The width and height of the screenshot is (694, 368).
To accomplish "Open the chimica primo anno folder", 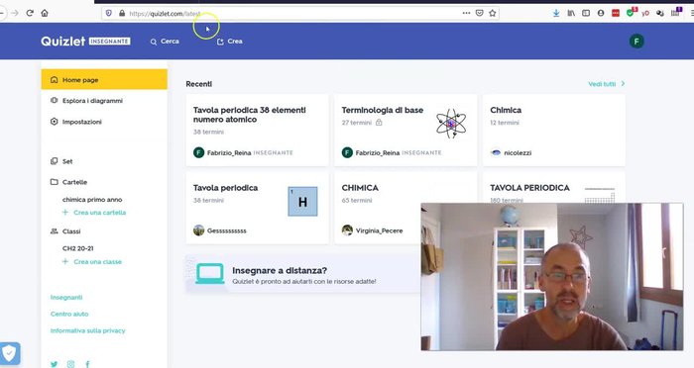I will click(x=92, y=200).
